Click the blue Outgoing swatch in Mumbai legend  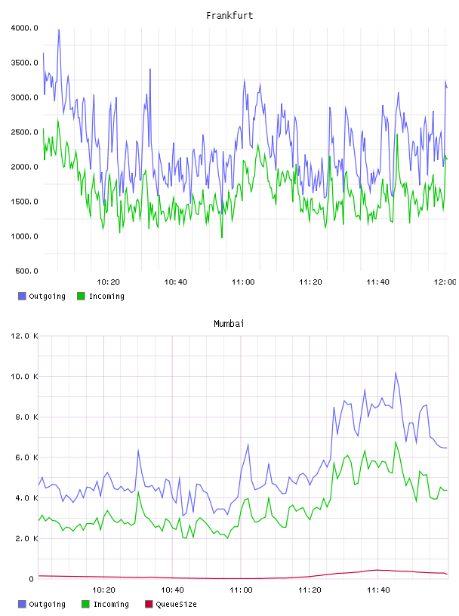[x=22, y=604]
